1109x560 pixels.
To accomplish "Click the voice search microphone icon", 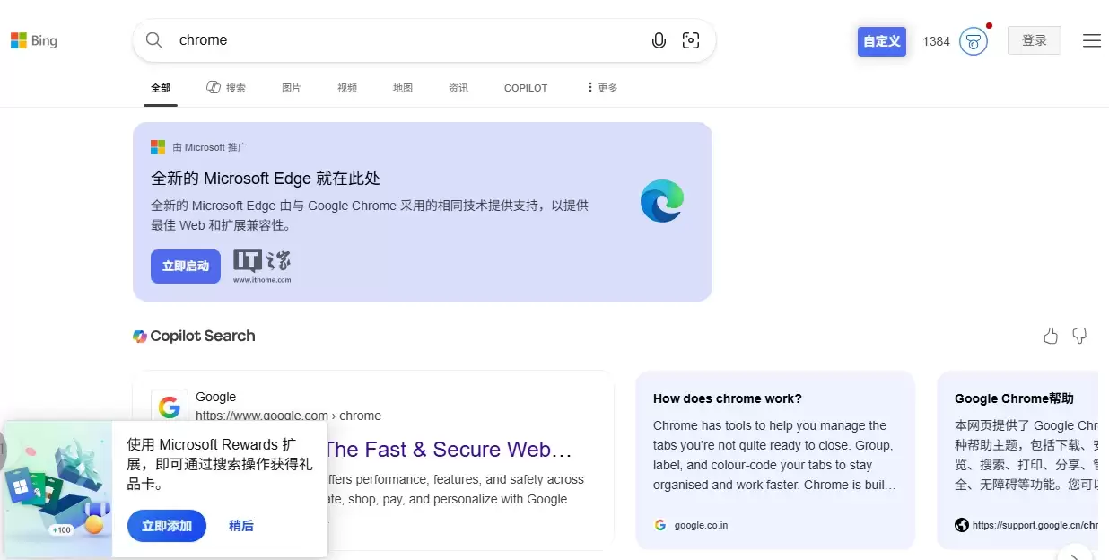I will tap(659, 39).
